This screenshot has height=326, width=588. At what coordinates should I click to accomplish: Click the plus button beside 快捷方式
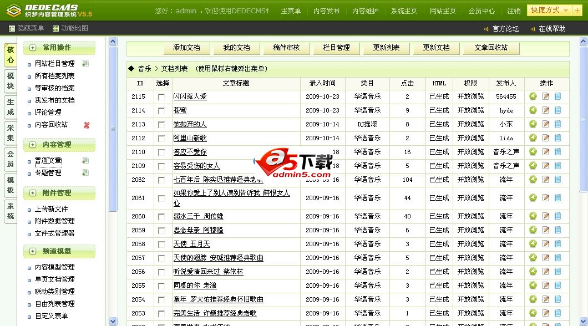point(577,11)
